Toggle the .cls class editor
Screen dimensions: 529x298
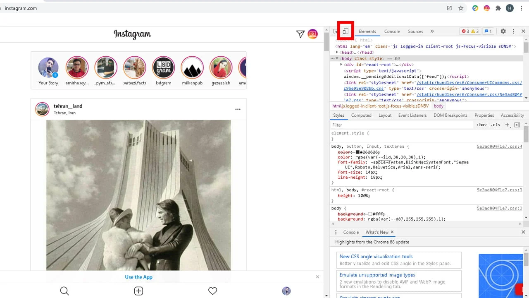[496, 125]
